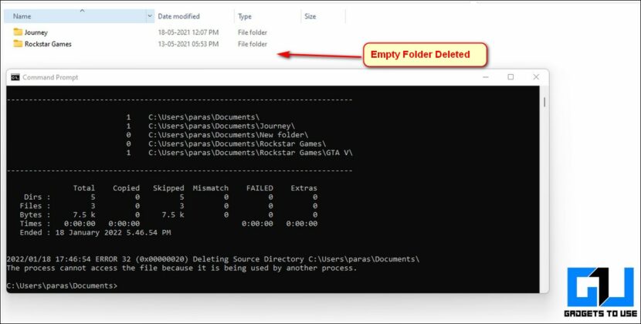Image resolution: width=641 pixels, height=324 pixels.
Task: Click the Empty Folder Deleted callout
Action: [426, 55]
